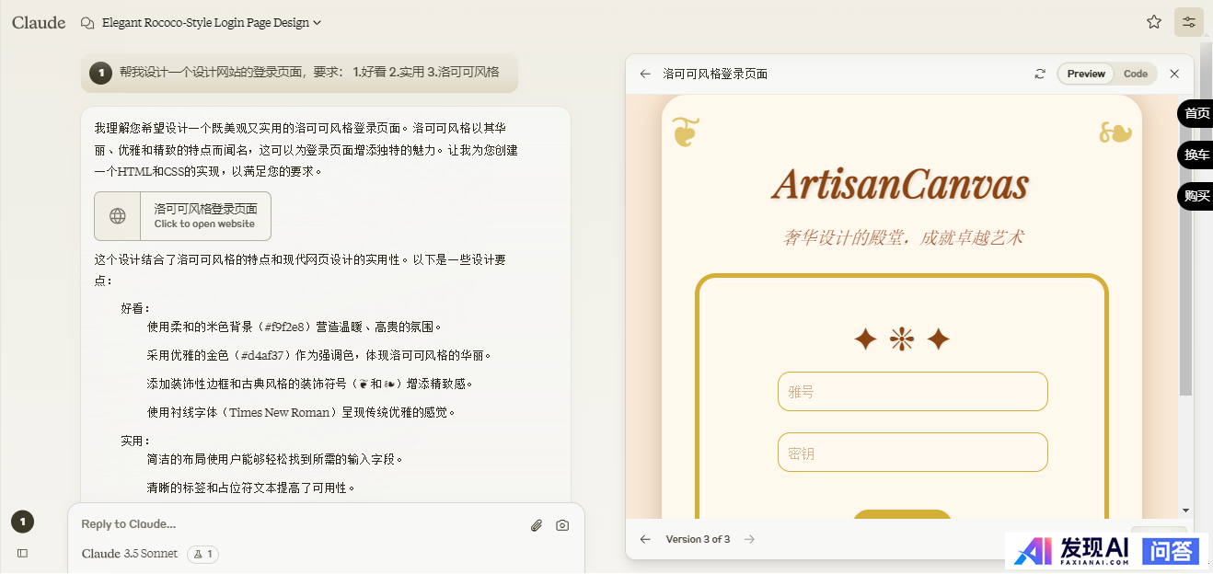Refresh the artifact preview
The image size is (1213, 574).
(1040, 74)
